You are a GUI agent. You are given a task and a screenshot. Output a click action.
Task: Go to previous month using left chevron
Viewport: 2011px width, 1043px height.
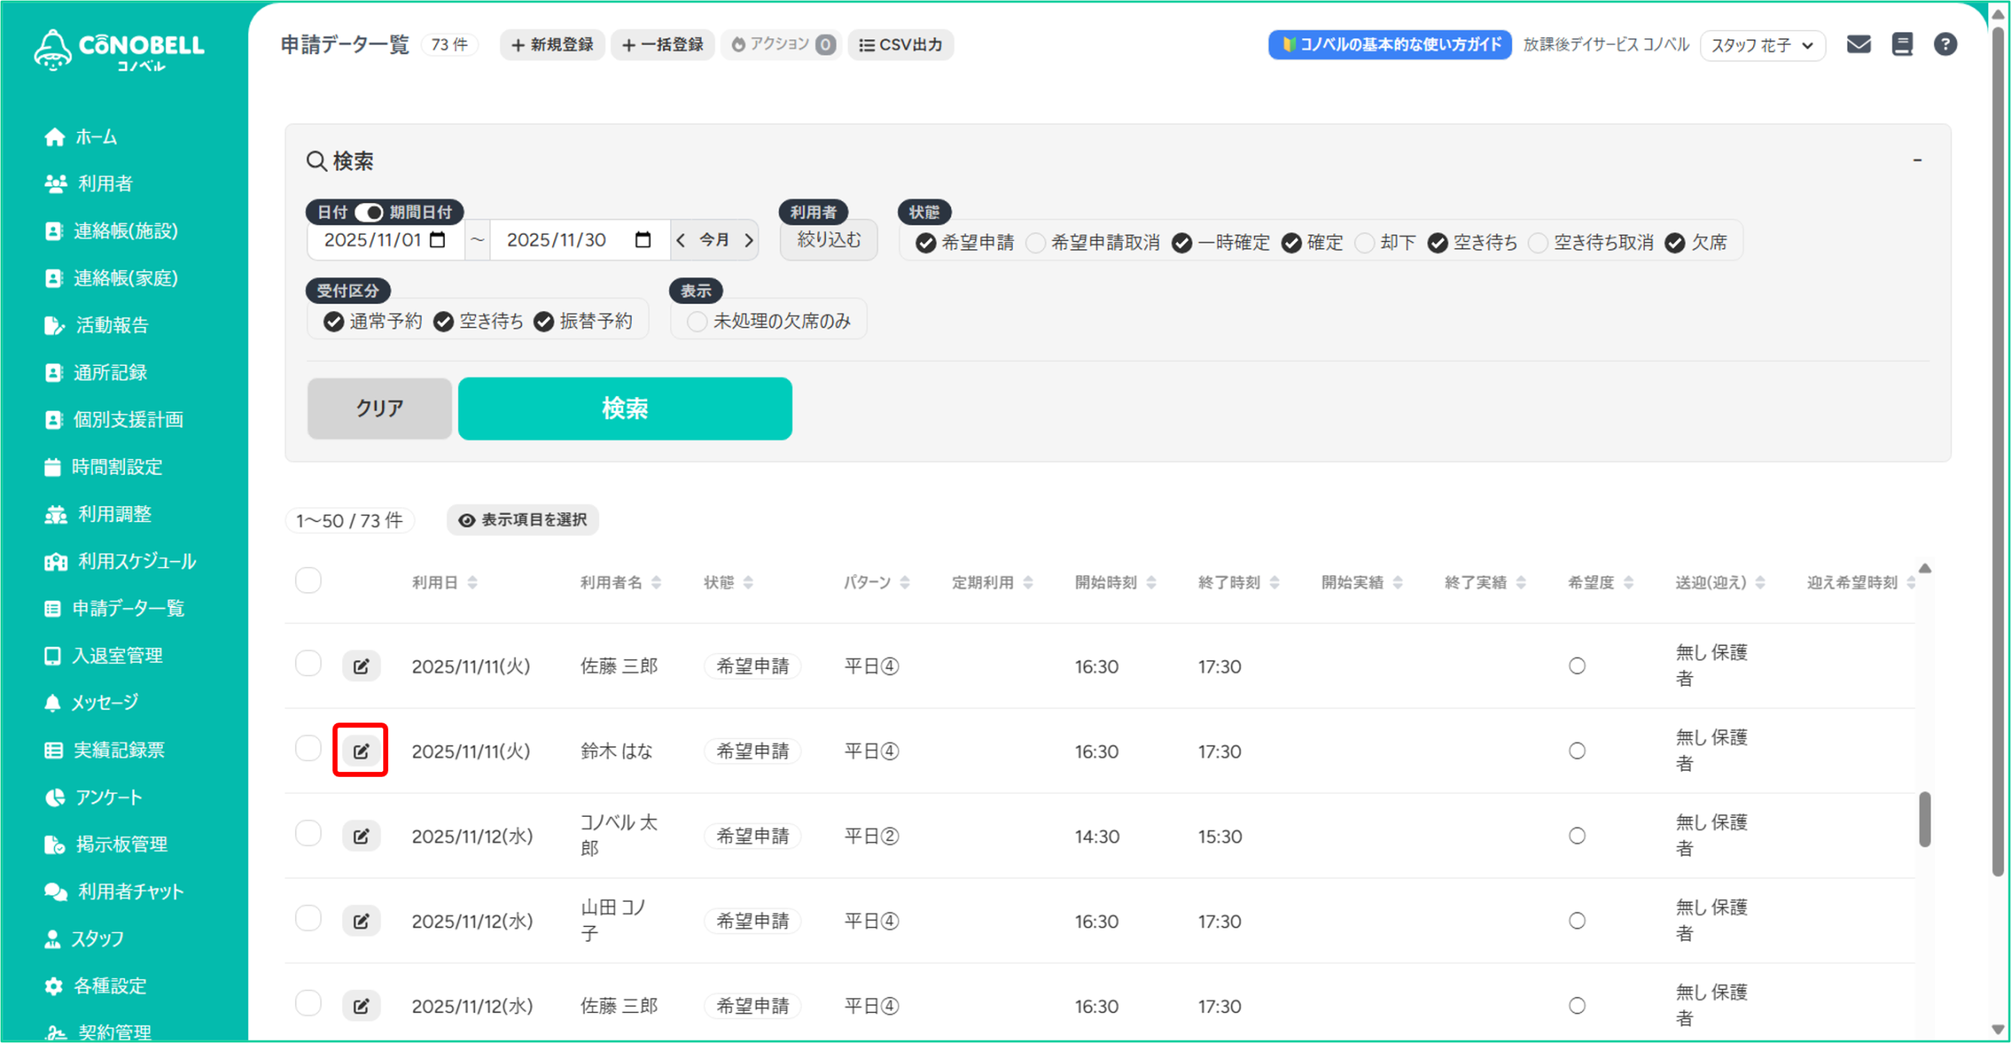pos(681,240)
